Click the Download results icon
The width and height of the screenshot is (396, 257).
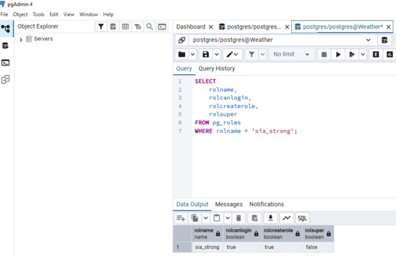(270, 218)
